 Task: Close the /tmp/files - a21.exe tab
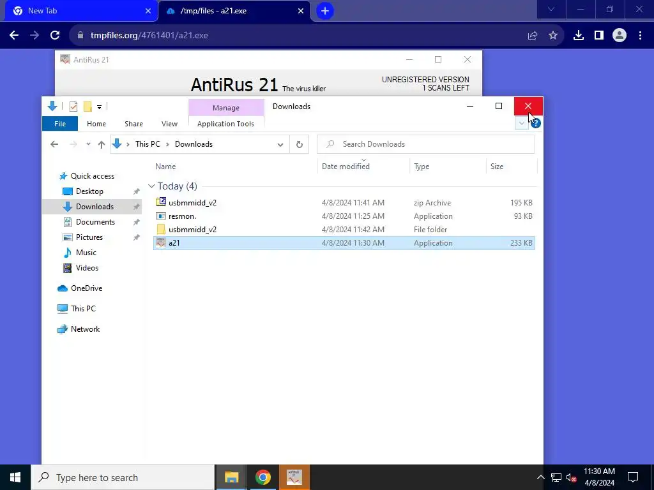[x=301, y=11]
